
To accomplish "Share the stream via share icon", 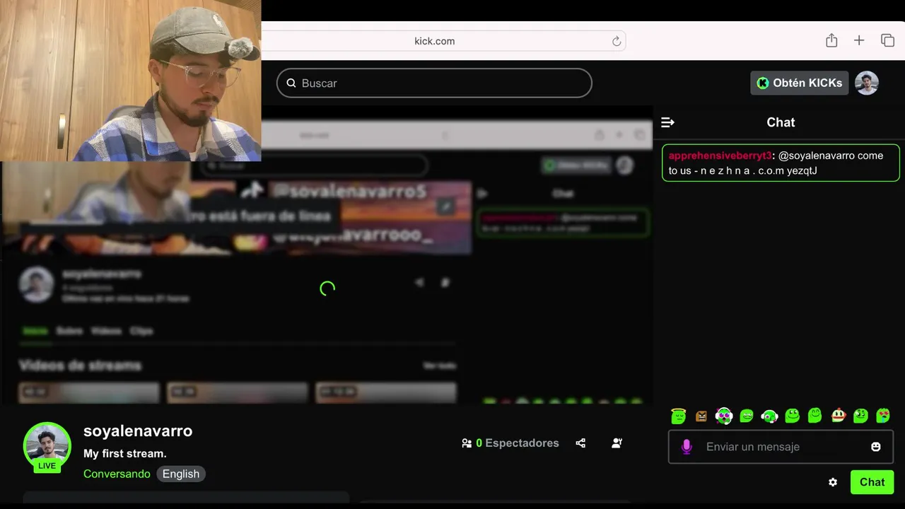I will tap(580, 443).
